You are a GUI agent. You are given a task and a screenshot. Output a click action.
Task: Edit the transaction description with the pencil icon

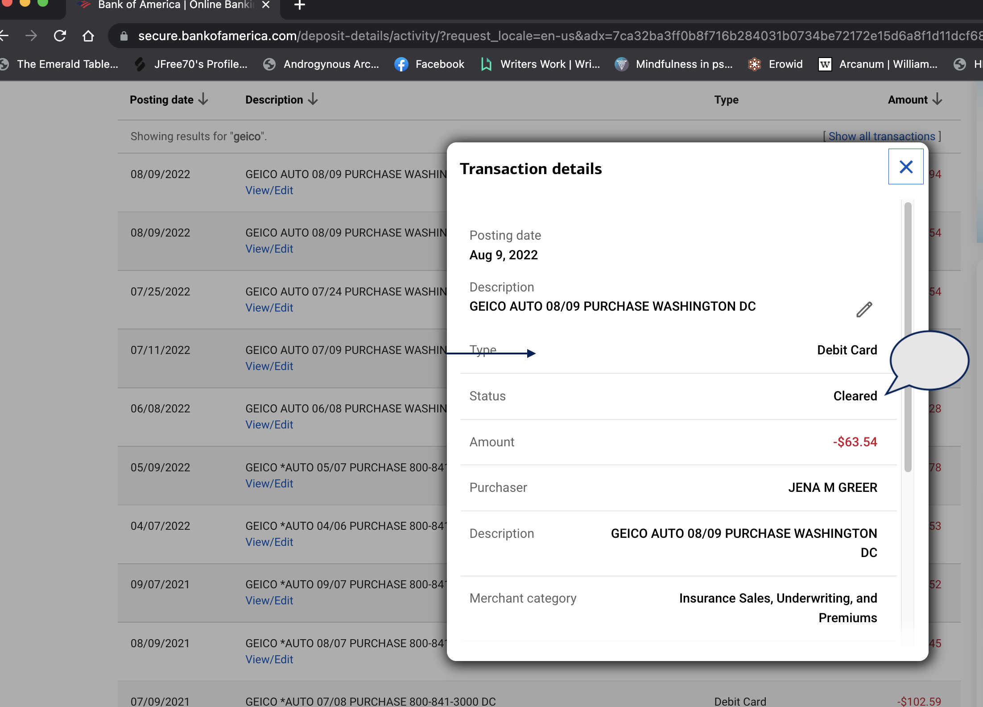click(x=863, y=309)
